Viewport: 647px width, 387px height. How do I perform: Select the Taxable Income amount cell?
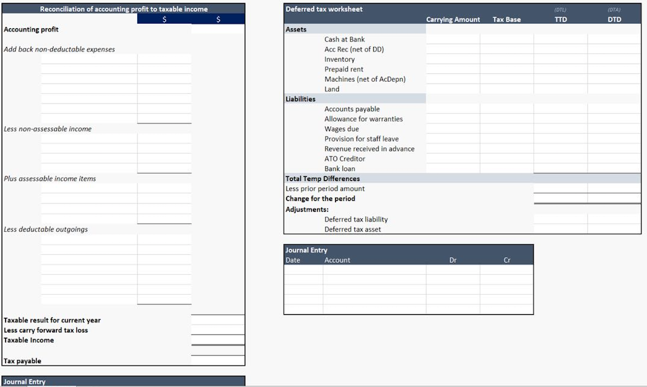tap(218, 340)
